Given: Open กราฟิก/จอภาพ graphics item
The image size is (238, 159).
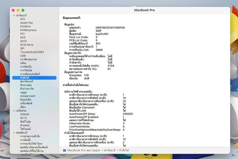Looking at the screenshot, I should pyautogui.click(x=28, y=59).
